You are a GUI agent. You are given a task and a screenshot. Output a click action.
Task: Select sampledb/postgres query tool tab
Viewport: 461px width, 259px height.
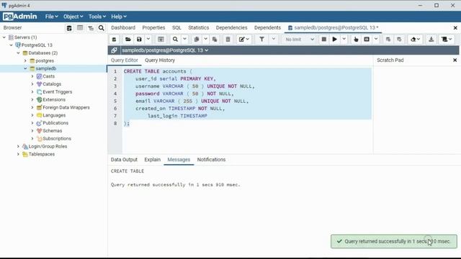333,27
